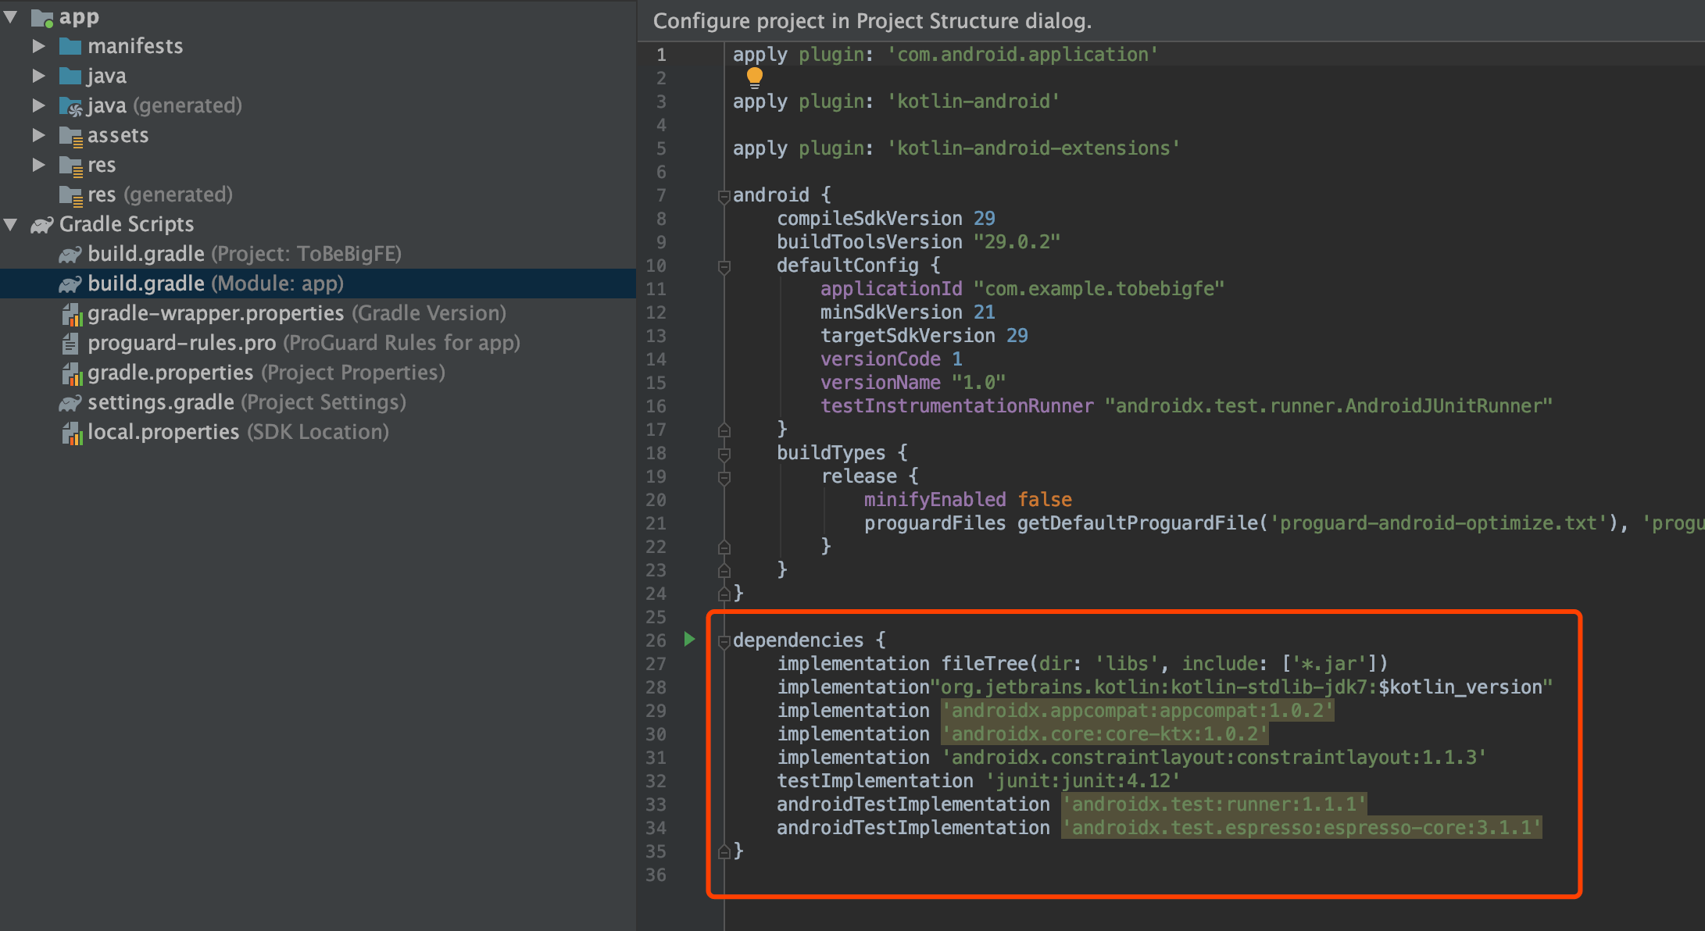
Task: Click the buildTypes fold marker
Action: pyautogui.click(x=724, y=454)
